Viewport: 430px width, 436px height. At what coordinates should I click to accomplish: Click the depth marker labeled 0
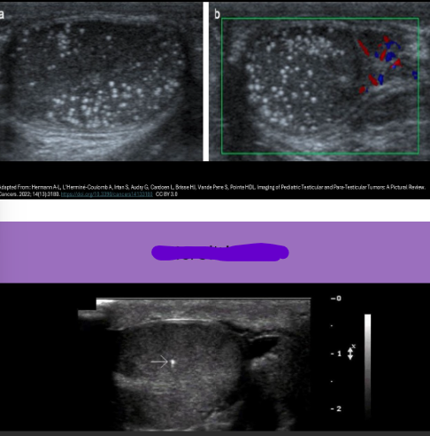[x=336, y=299]
